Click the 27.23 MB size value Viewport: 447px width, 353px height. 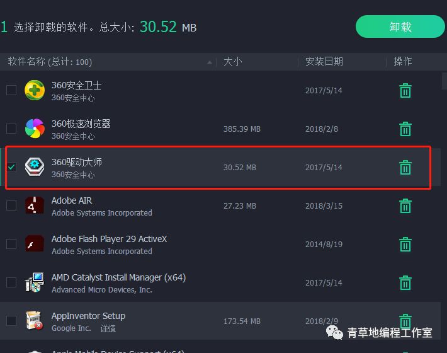tap(239, 205)
